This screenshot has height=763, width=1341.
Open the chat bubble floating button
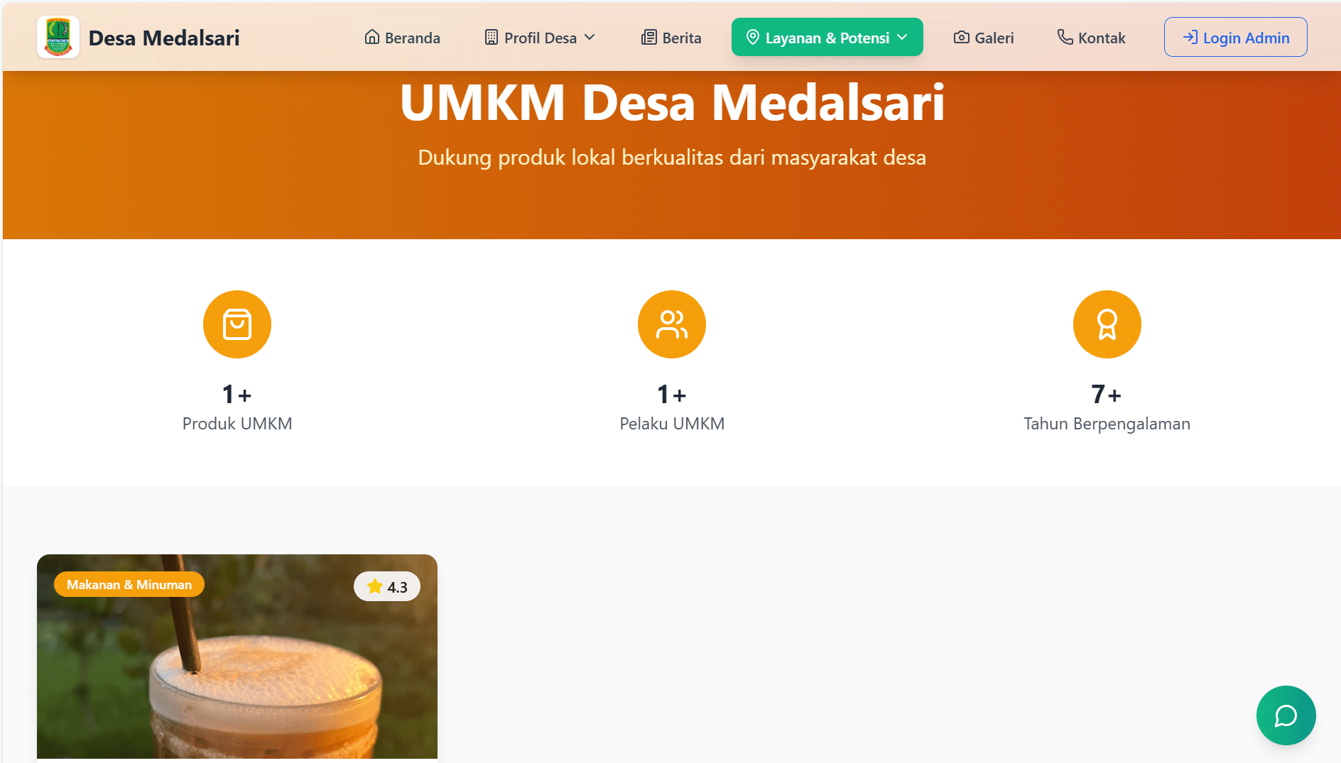coord(1286,715)
